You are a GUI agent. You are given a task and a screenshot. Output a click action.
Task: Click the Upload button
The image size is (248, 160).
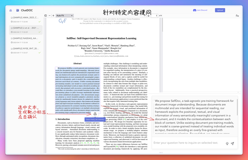pos(220,10)
